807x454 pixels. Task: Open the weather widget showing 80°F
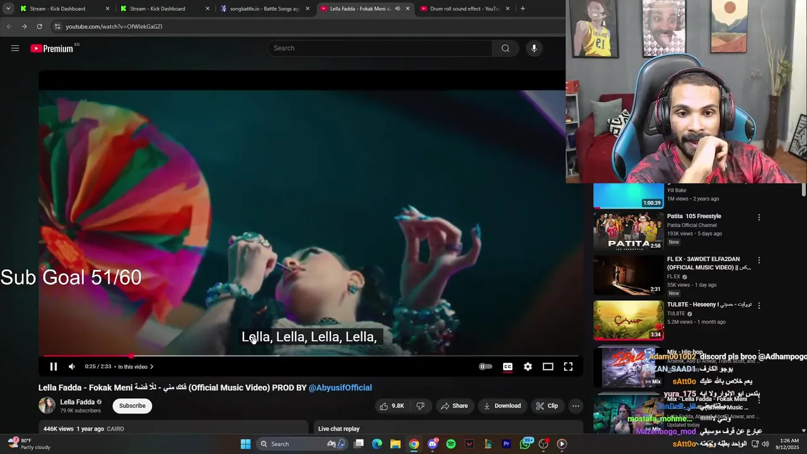coord(28,444)
